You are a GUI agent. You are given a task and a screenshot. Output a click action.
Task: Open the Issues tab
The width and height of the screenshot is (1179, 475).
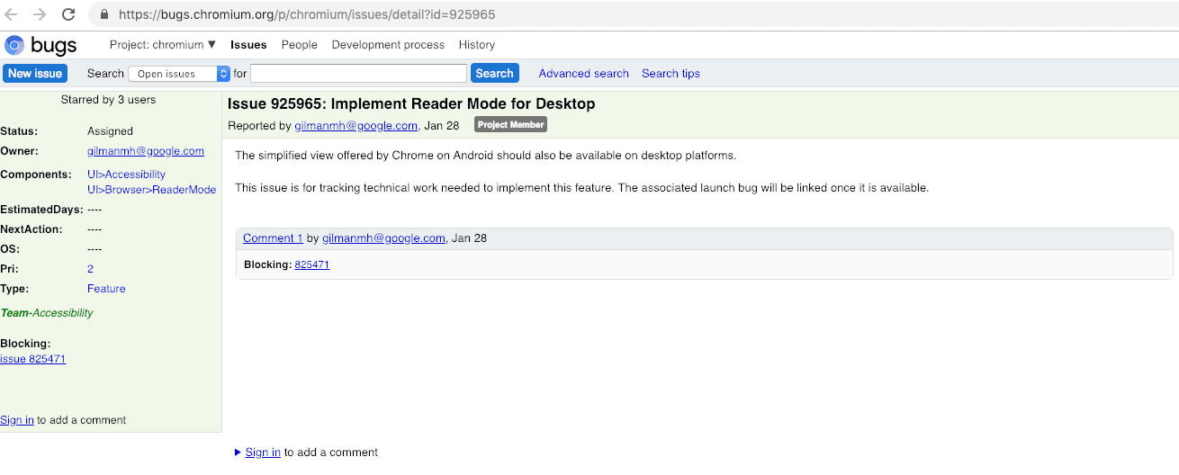248,45
